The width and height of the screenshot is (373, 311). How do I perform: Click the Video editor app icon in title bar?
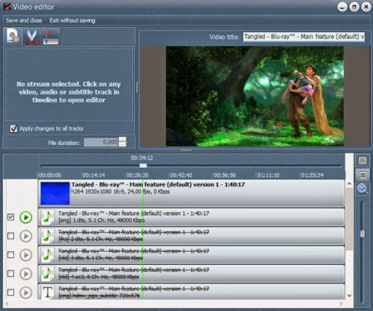coord(7,6)
